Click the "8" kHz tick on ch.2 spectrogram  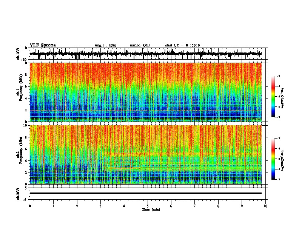click(x=26, y=137)
